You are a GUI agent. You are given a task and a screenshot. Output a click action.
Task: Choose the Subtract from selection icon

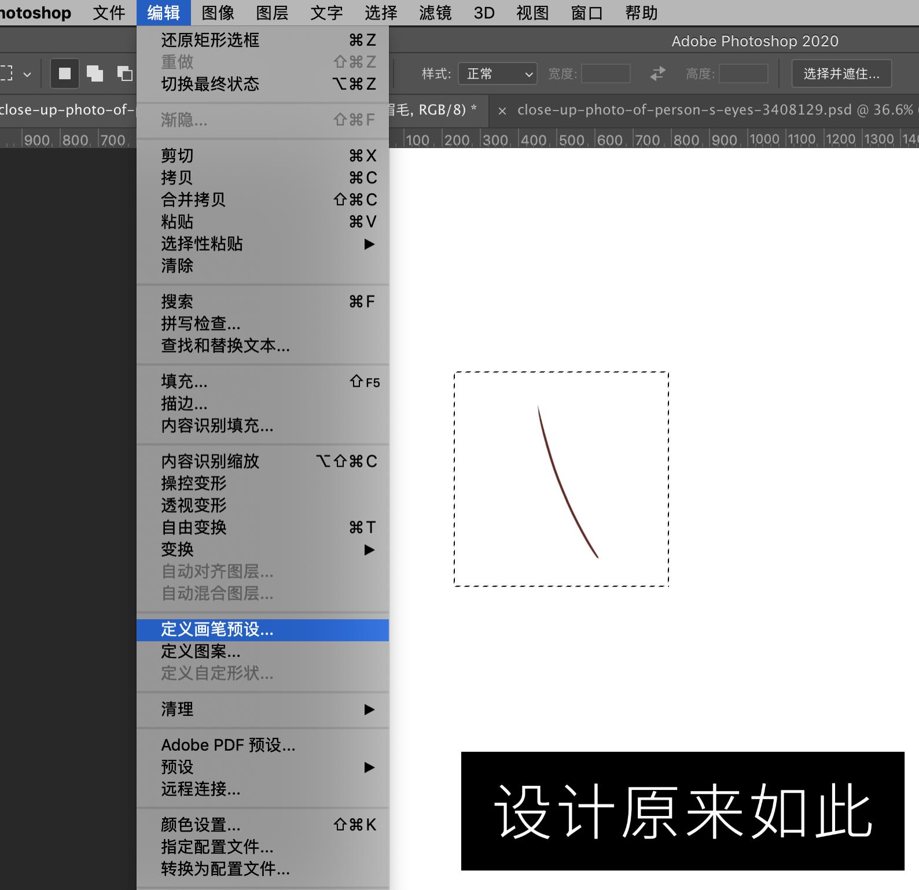(x=124, y=74)
